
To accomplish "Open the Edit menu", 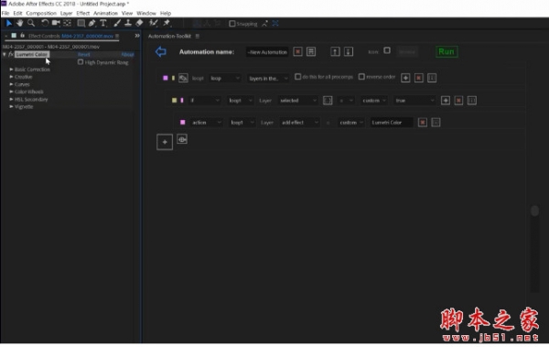I will click(18, 14).
